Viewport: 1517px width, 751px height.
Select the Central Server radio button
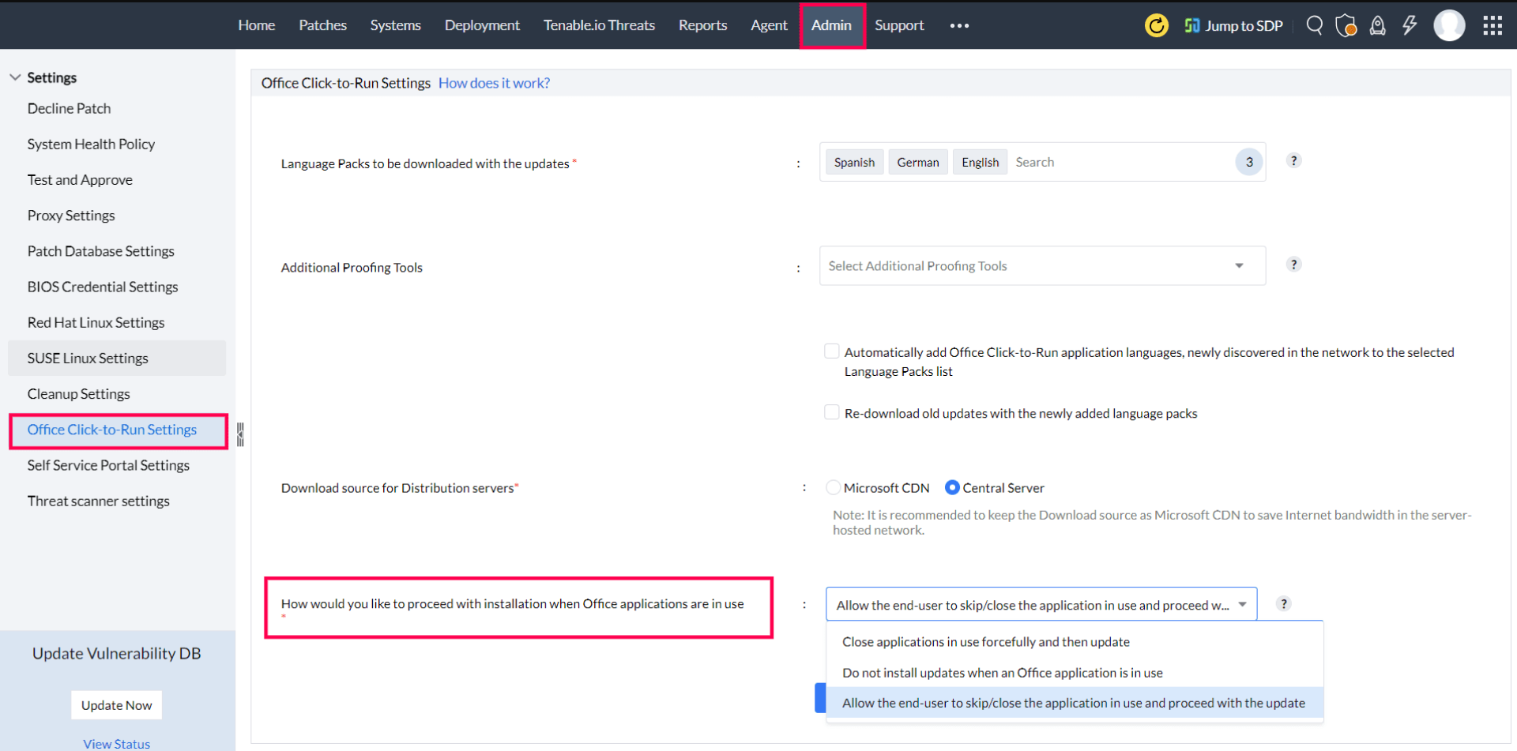(952, 488)
